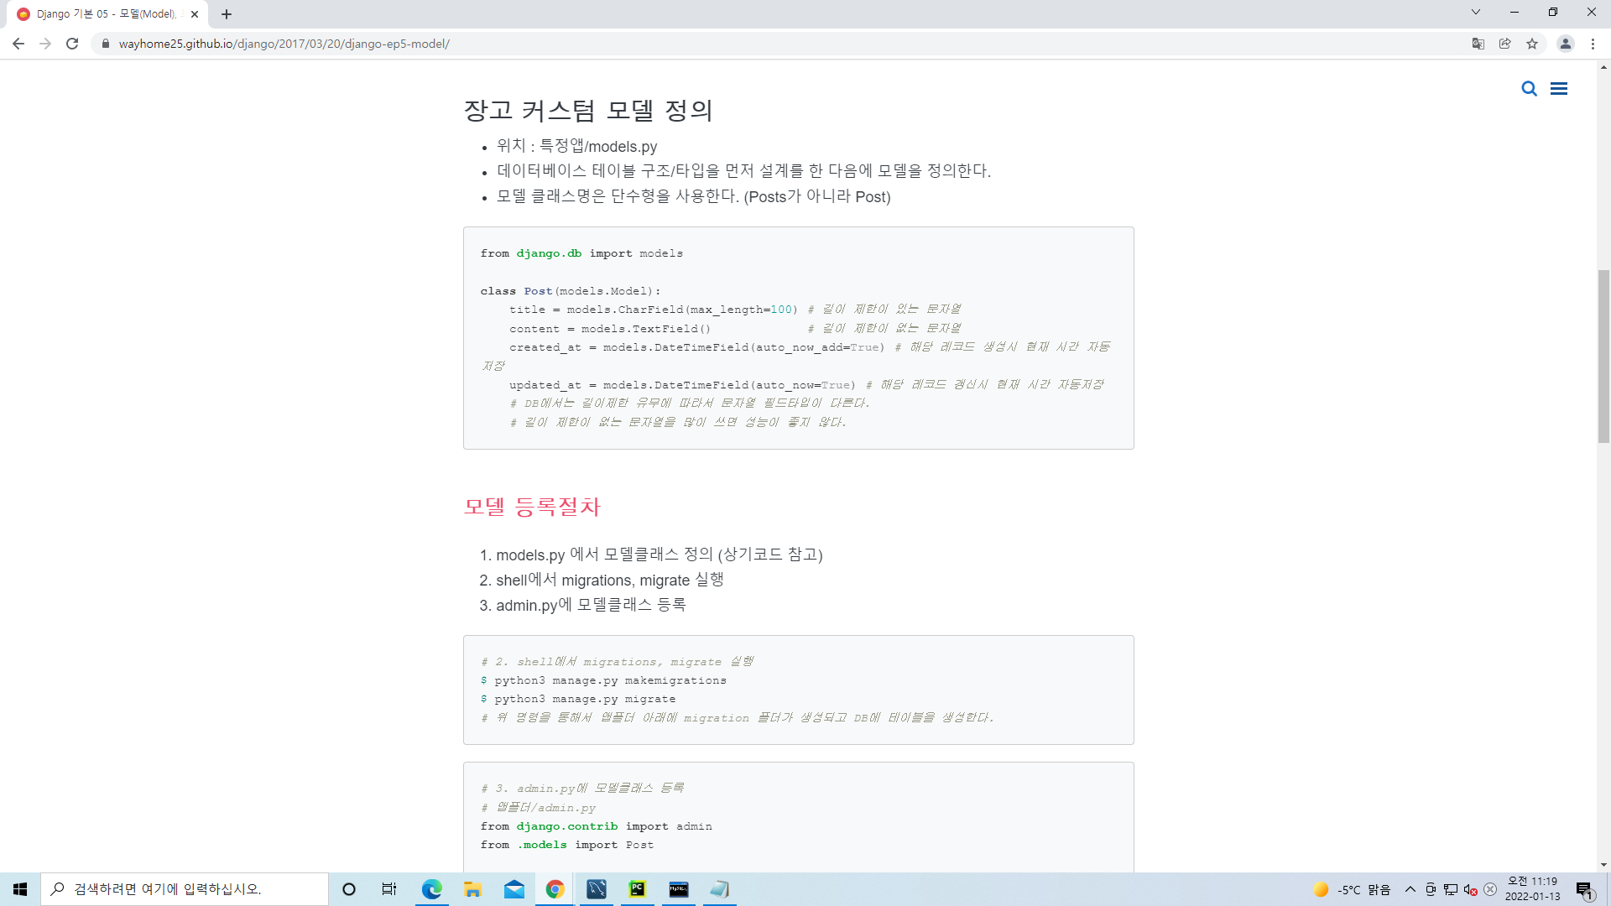Close the Django tab

pos(195,14)
